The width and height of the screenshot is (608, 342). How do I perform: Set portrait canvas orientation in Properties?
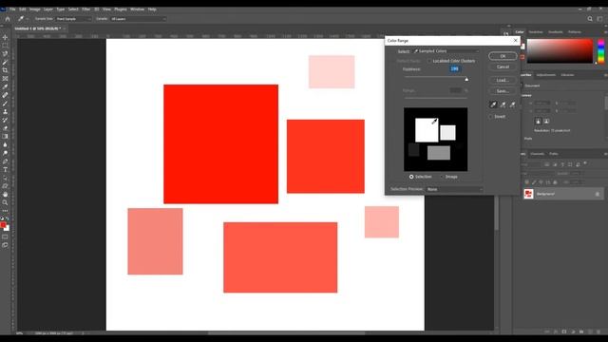pos(538,122)
